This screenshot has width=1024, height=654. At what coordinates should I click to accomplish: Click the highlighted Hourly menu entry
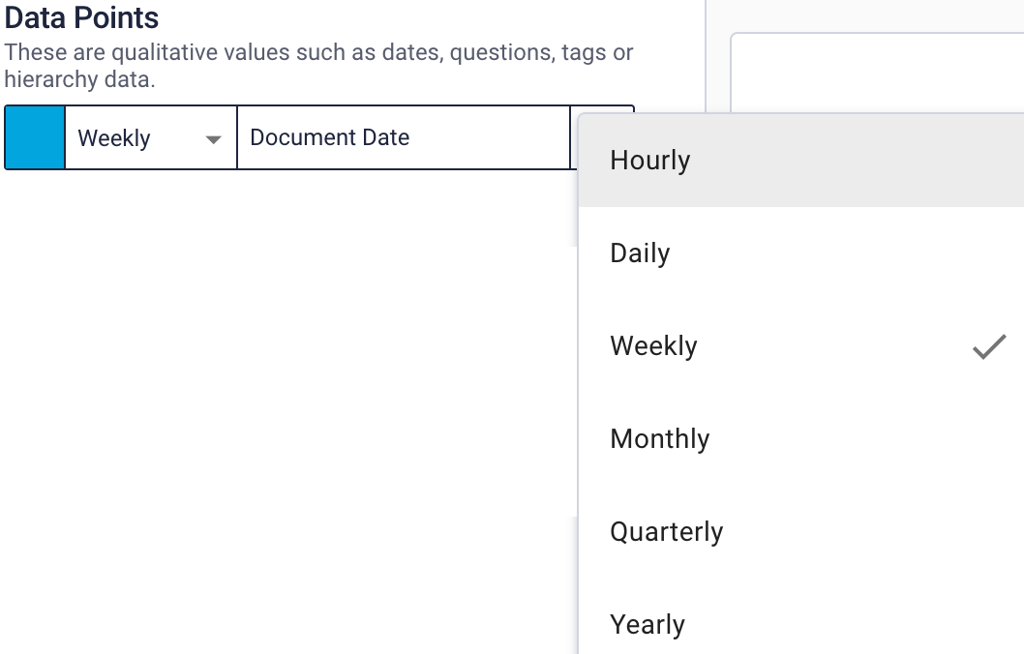coord(649,160)
